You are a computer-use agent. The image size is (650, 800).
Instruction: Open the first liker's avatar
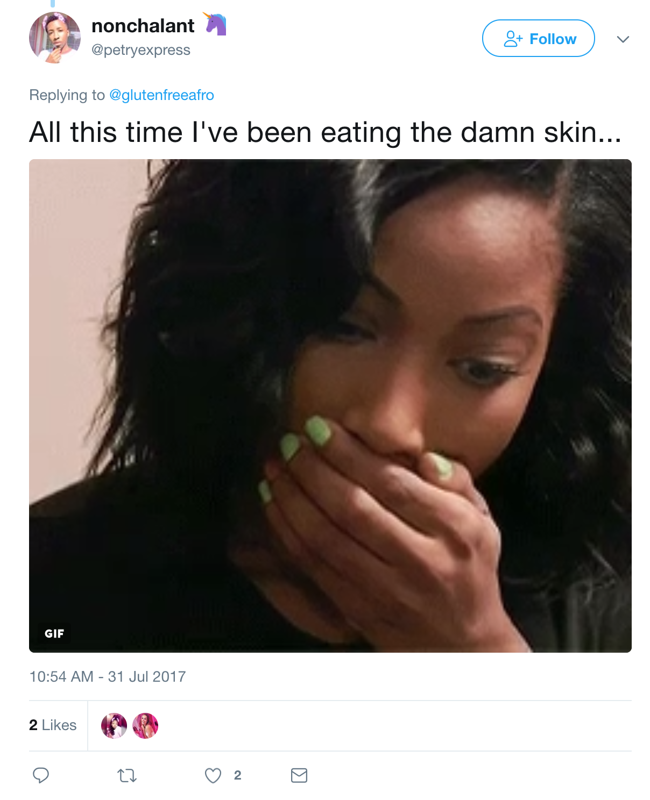coord(114,726)
